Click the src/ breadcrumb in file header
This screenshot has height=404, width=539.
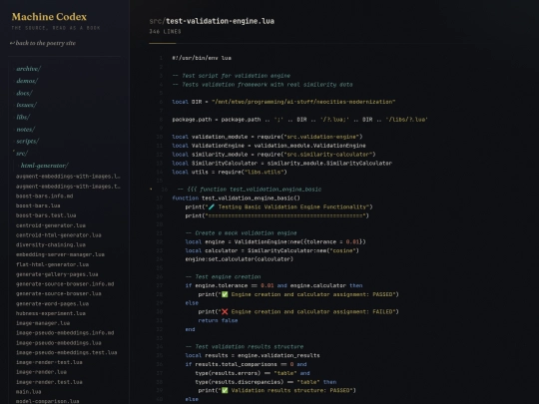coord(157,21)
